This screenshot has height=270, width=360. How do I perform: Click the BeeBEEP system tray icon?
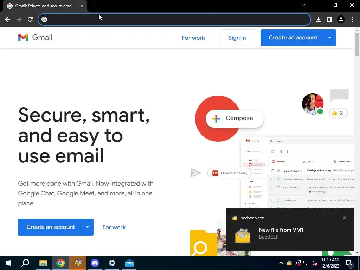coord(289,263)
